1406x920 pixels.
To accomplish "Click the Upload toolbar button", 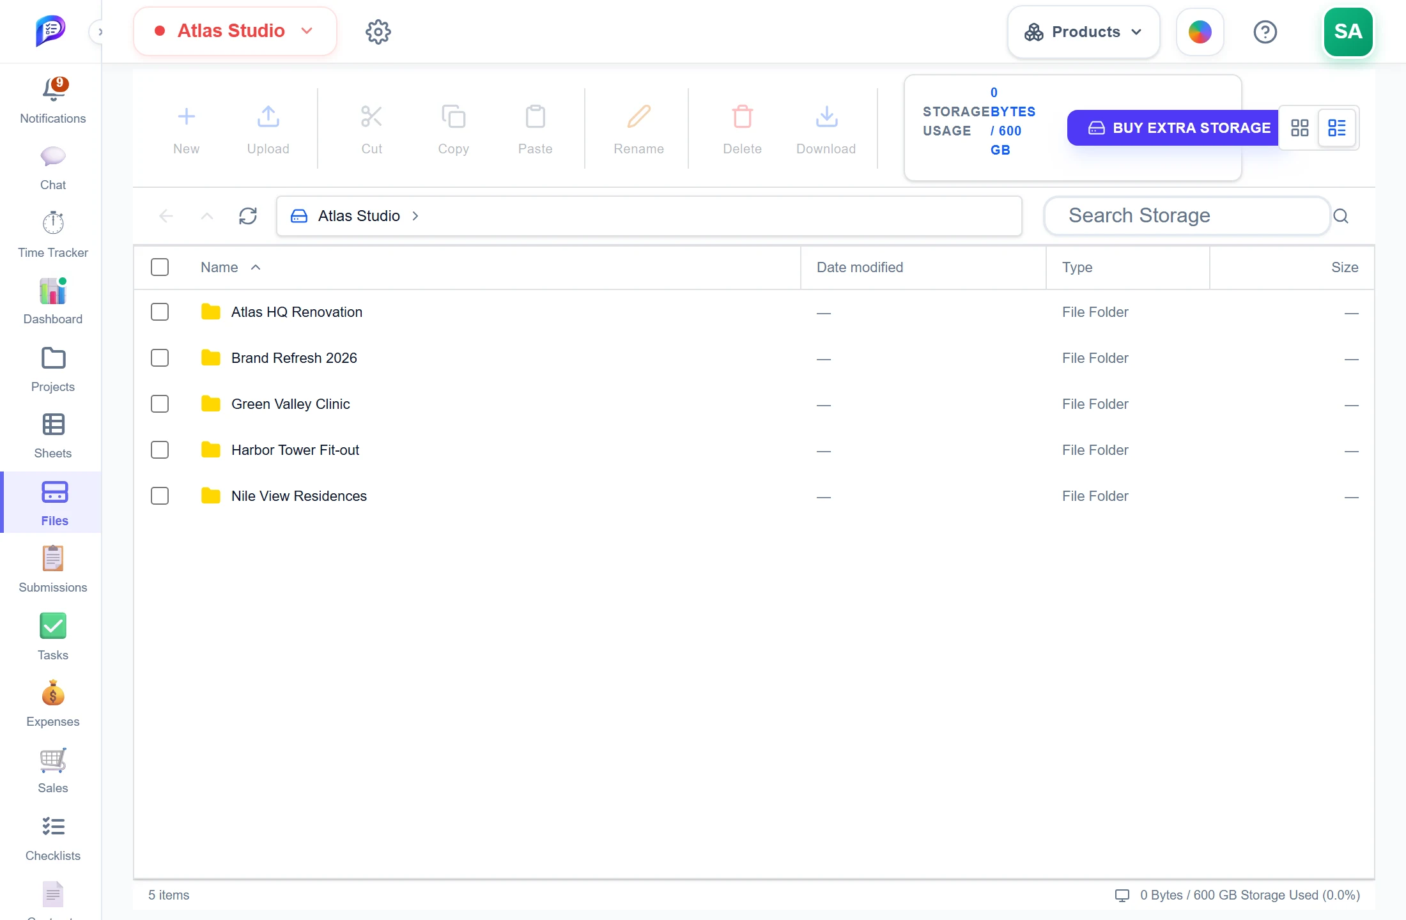I will 268,130.
